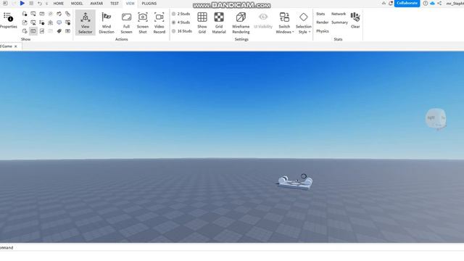Switch to the MODEL ribbon tab
This screenshot has width=464, height=261.
click(77, 4)
